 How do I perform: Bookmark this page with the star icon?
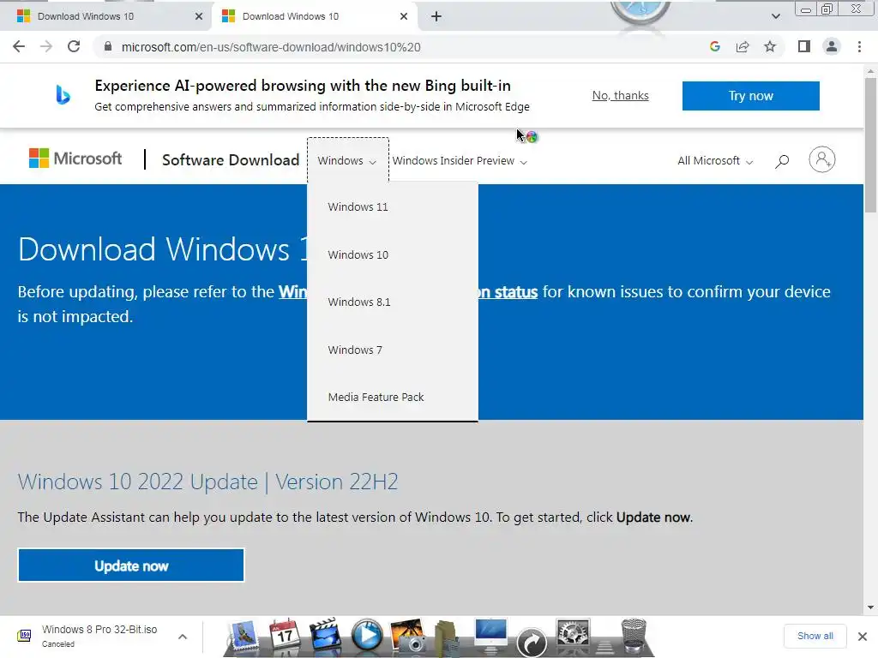(x=770, y=46)
